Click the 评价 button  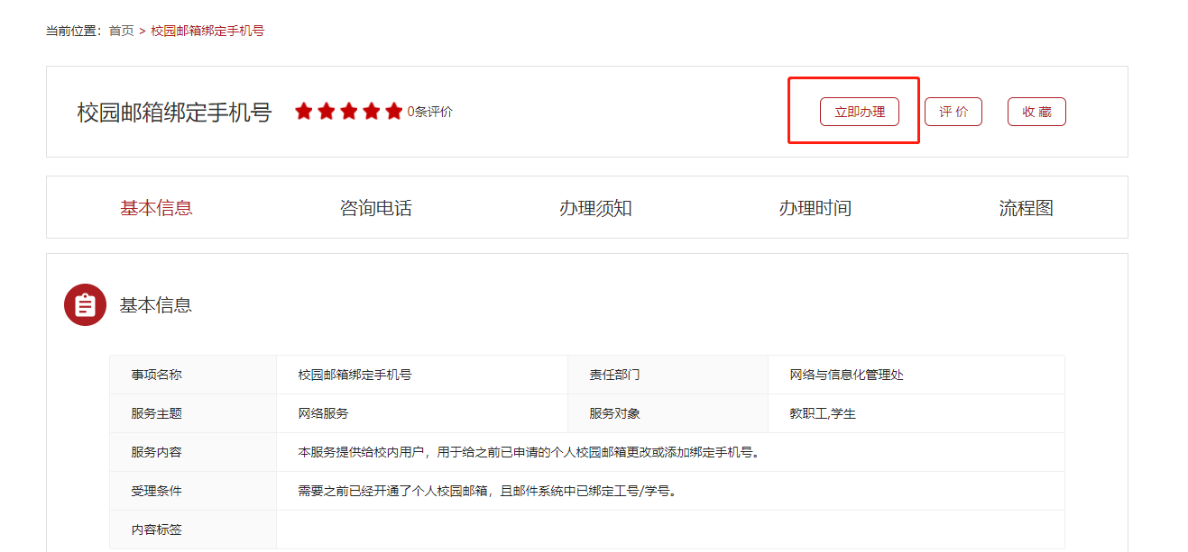[953, 112]
